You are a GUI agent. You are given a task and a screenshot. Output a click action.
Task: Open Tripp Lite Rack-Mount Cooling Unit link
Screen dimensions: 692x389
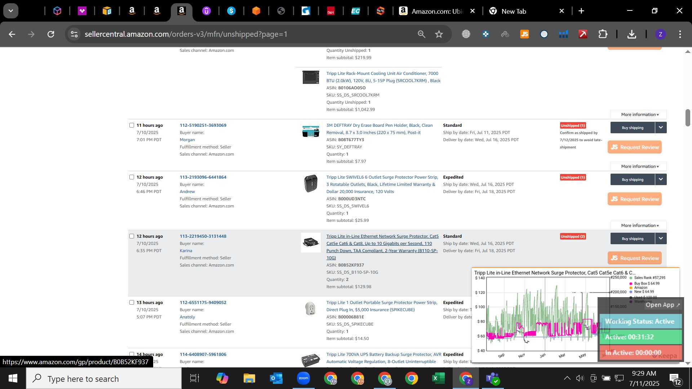pyautogui.click(x=383, y=77)
